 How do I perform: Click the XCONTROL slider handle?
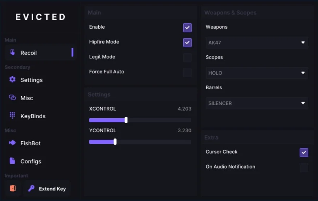[x=126, y=120]
